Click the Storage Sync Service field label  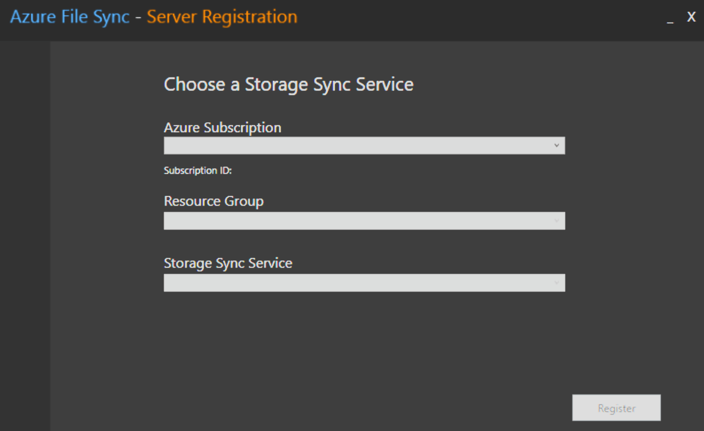coord(228,263)
